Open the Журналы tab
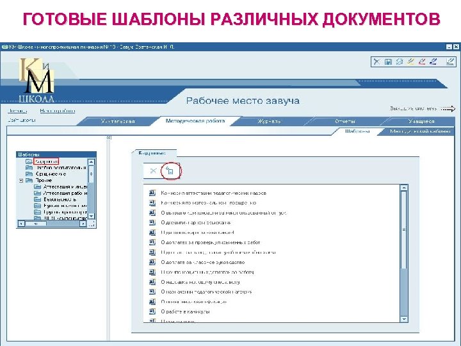461x346 pixels. click(x=269, y=121)
